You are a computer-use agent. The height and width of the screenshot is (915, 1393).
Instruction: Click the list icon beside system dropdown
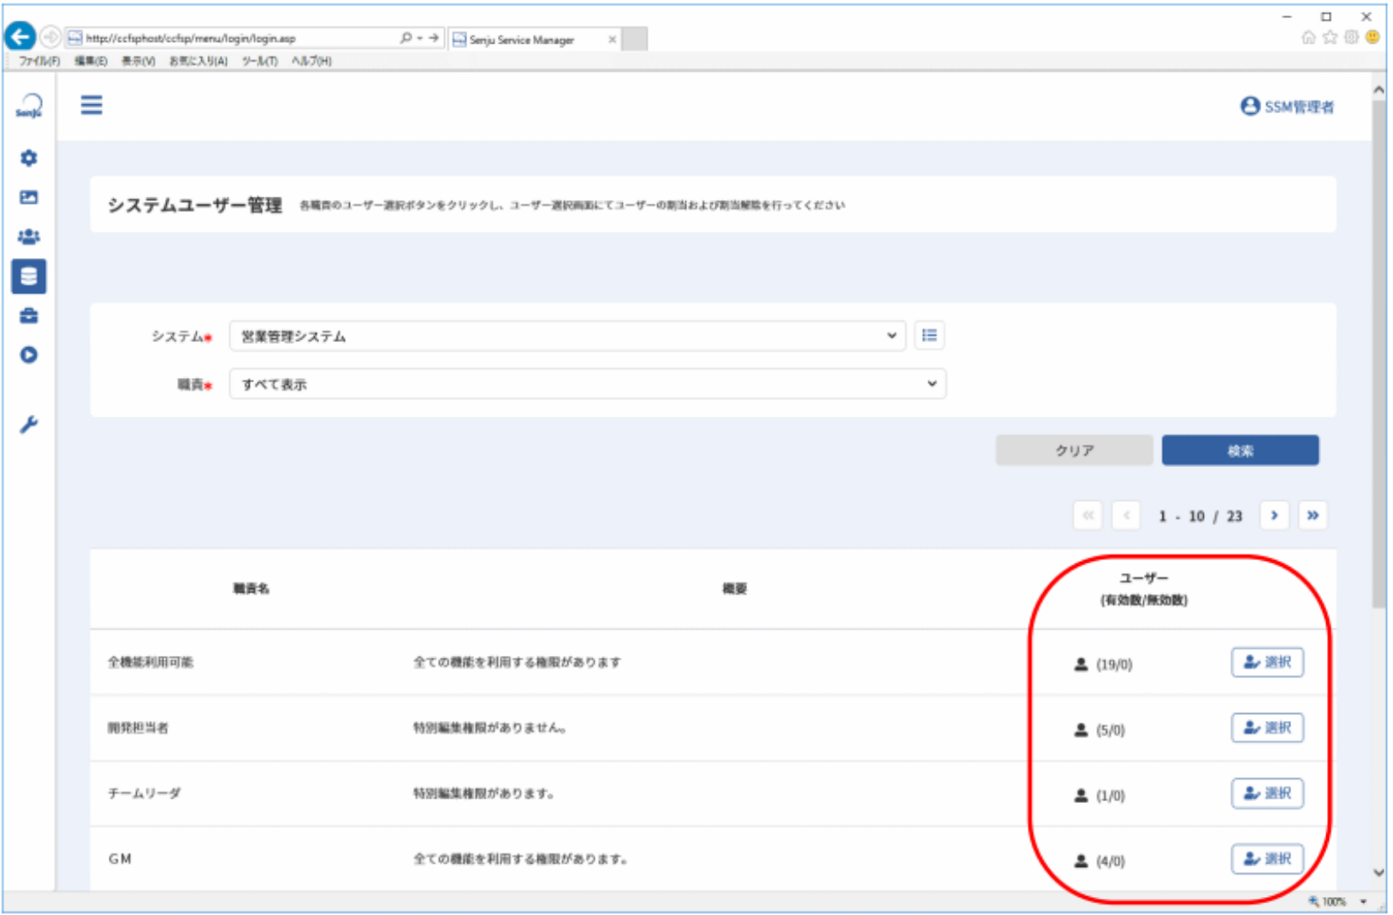click(929, 336)
